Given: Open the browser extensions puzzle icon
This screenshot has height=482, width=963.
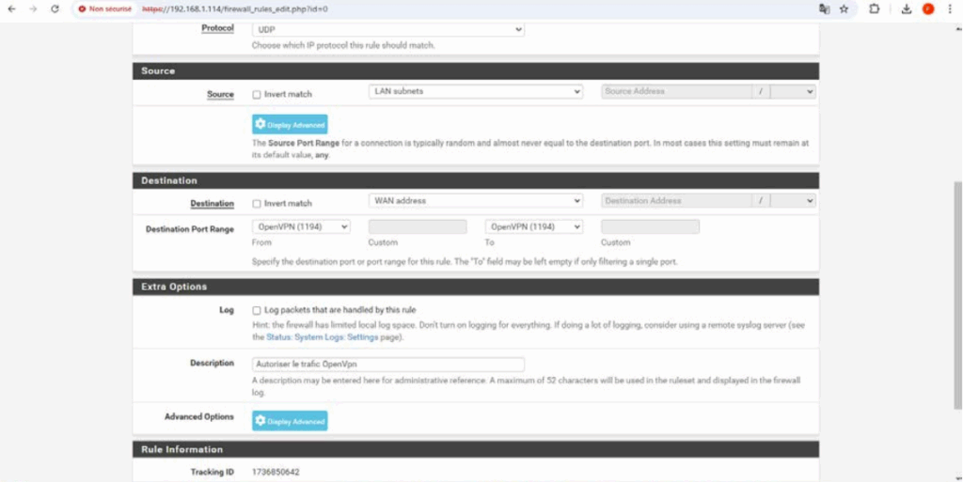Looking at the screenshot, I should click(x=874, y=9).
